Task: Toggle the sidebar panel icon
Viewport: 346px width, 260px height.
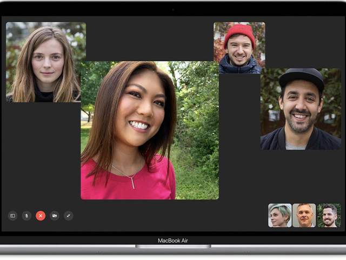Action: (12, 216)
